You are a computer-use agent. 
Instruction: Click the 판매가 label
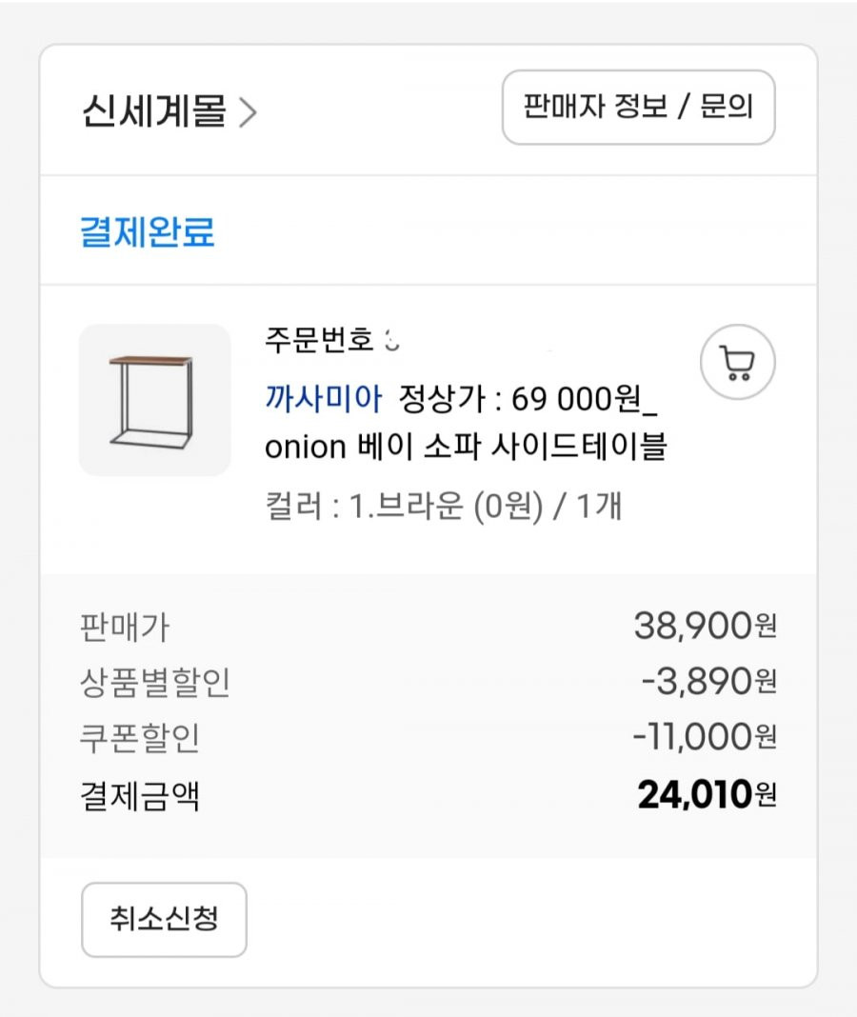[125, 628]
